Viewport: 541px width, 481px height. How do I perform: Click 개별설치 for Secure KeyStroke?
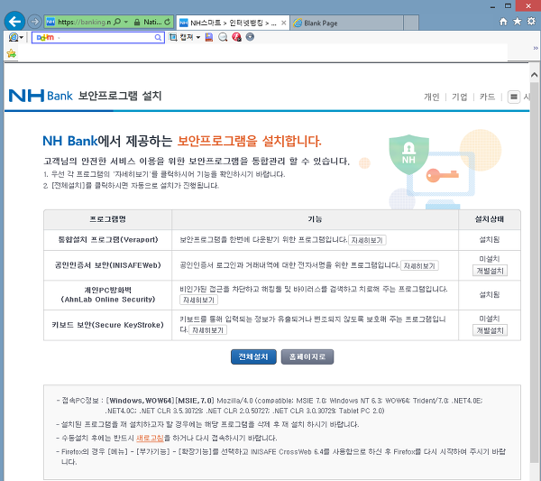pos(490,330)
